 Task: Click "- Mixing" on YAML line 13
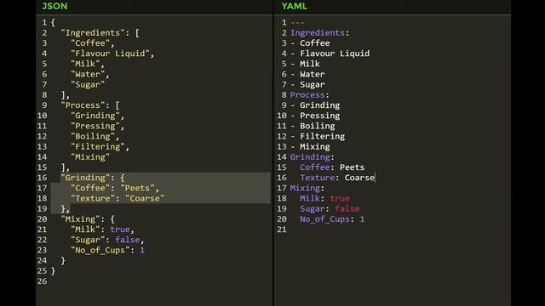coord(310,147)
